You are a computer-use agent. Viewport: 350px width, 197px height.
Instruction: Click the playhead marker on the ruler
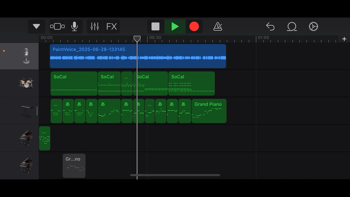[x=137, y=39]
